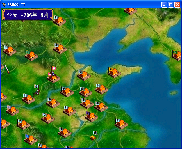Click the horseman carrying the pink 项 banner
The width and height of the screenshot is (182, 149).
54,74
